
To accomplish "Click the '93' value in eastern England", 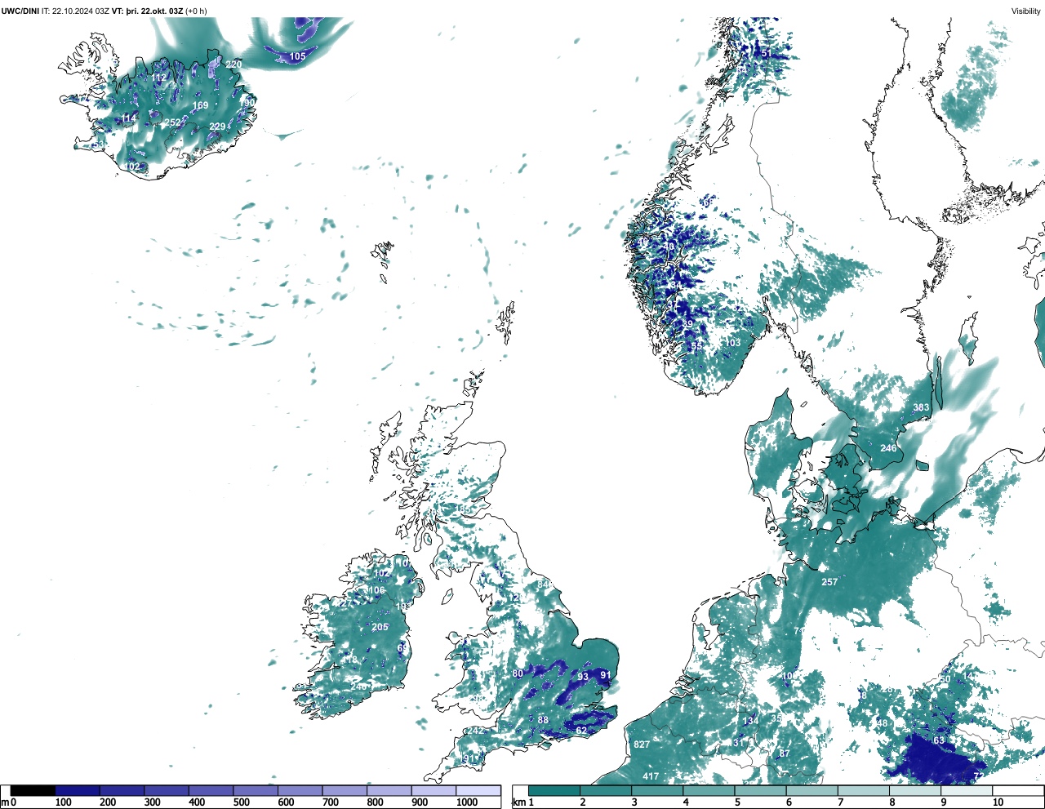I will (583, 677).
